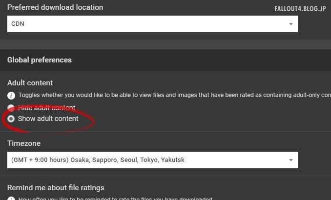Click the info icon under file ratings reminder
The image size is (331, 200).
tap(11, 199)
